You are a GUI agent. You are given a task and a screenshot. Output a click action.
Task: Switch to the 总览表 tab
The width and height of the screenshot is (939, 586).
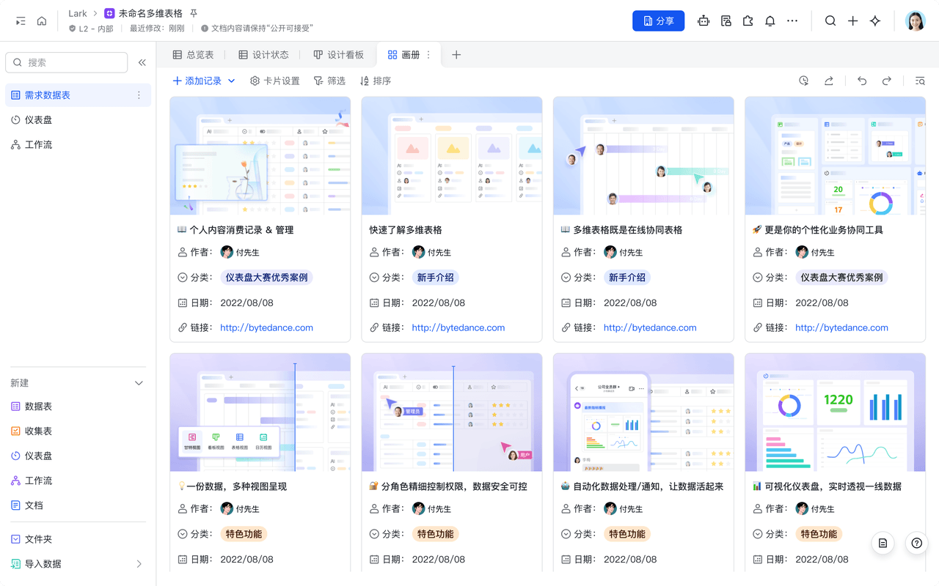click(193, 55)
